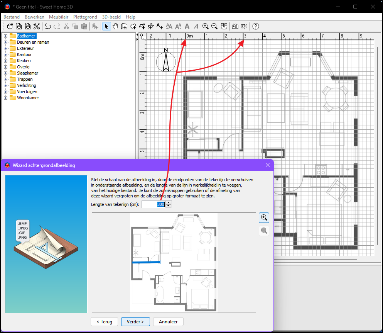Select the Create walls tool

click(x=124, y=26)
